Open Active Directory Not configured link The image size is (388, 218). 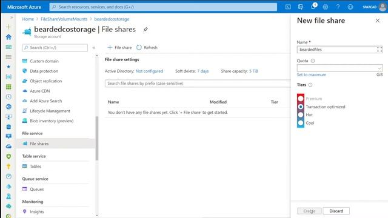(x=149, y=71)
